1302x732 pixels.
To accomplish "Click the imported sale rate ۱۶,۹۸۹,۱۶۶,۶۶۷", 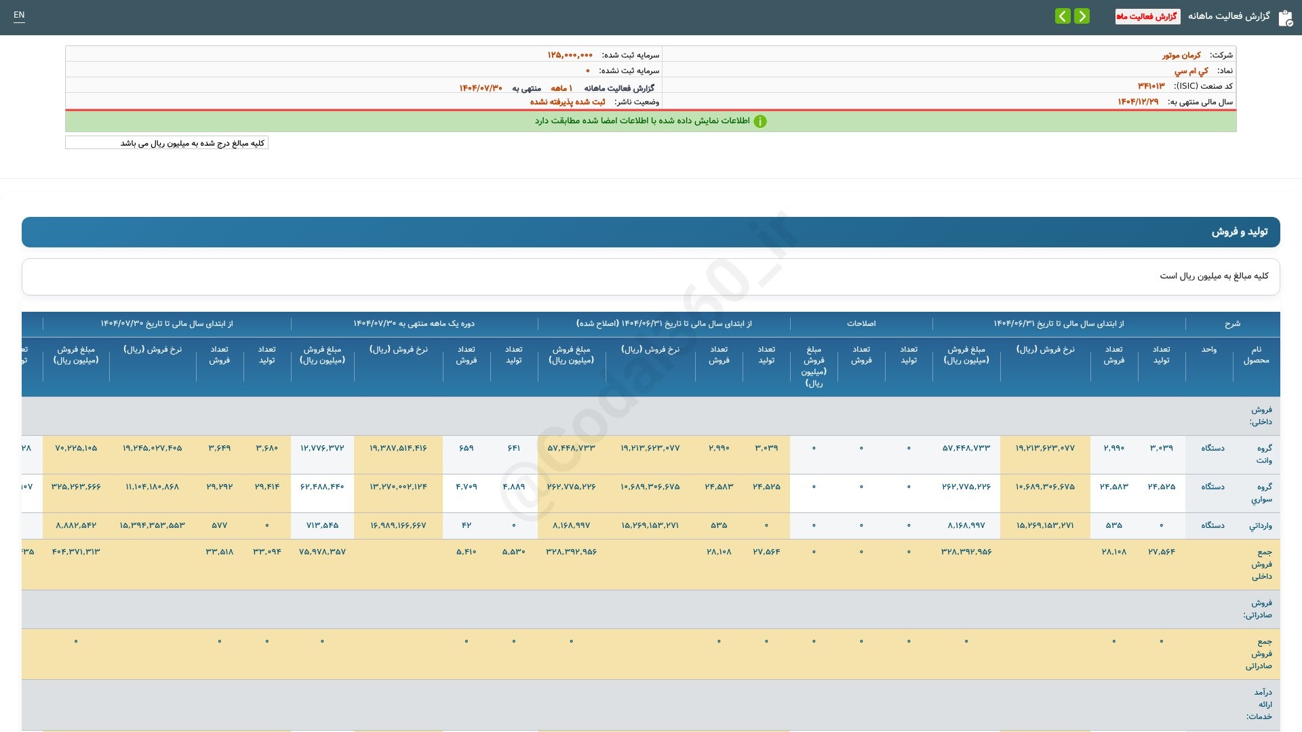I will tap(398, 526).
